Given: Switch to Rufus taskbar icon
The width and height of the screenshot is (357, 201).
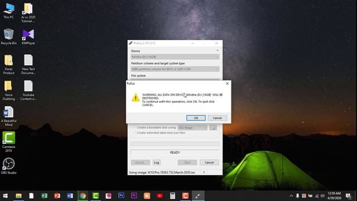Looking at the screenshot, I should 198,196.
